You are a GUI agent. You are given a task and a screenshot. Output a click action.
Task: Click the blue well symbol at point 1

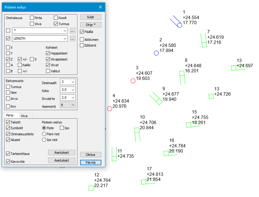point(179,25)
